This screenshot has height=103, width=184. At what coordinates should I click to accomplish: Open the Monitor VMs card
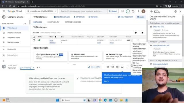coord(85,56)
